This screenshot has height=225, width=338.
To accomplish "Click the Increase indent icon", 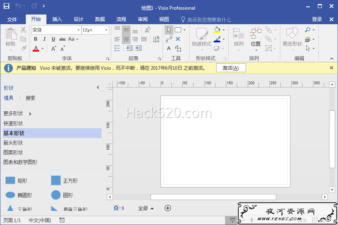I will coord(139,48).
